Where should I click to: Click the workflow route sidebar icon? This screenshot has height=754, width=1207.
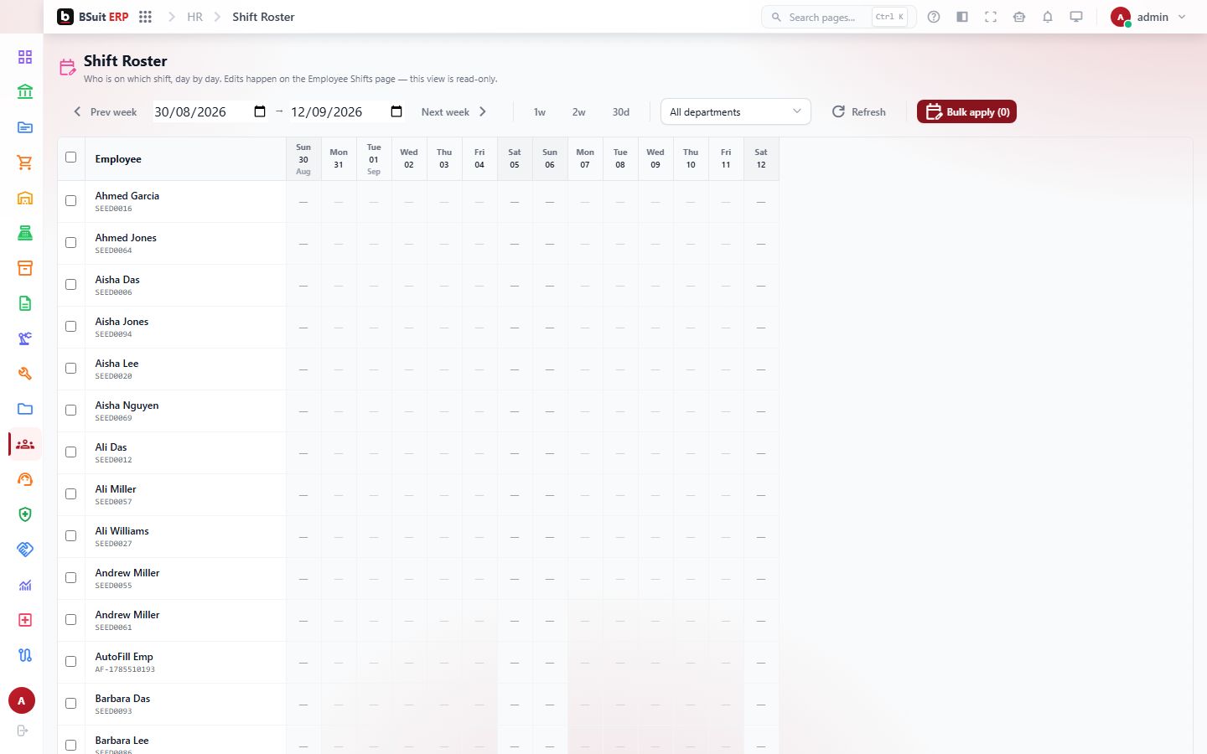click(25, 655)
